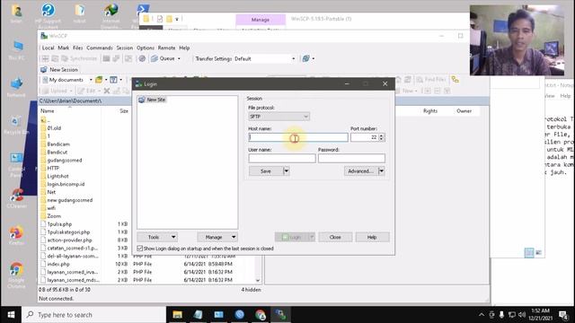This screenshot has width=575, height=323.
Task: Click the Queue toolbar icon
Action: coord(155,58)
